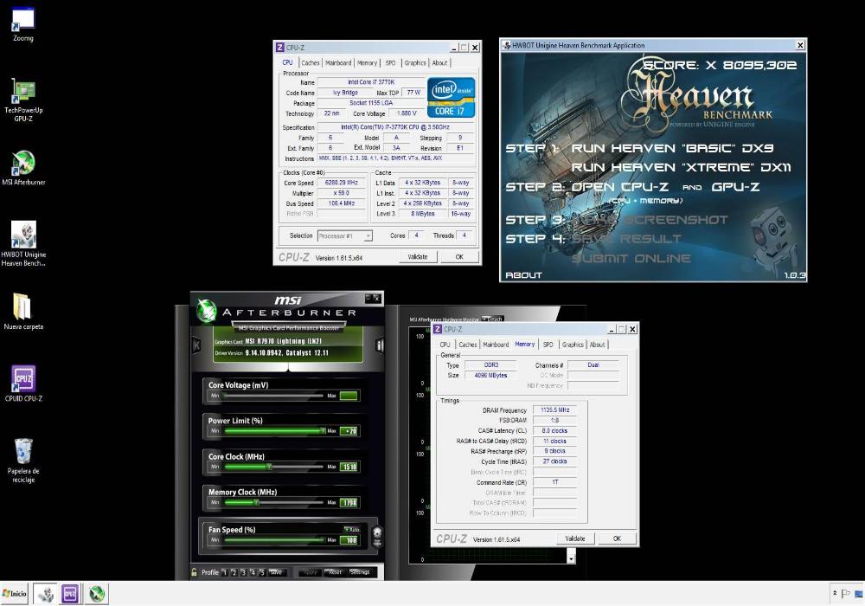
Task: Open the Papelera de reciclaje icon
Action: coord(23,461)
